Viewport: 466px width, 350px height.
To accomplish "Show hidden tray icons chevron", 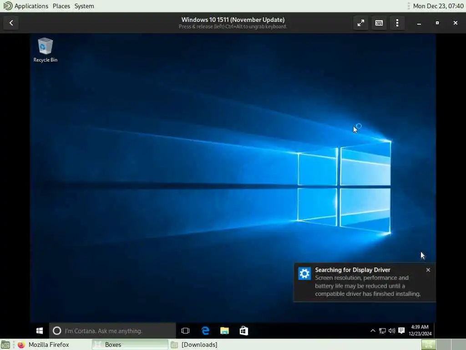I will (373, 331).
